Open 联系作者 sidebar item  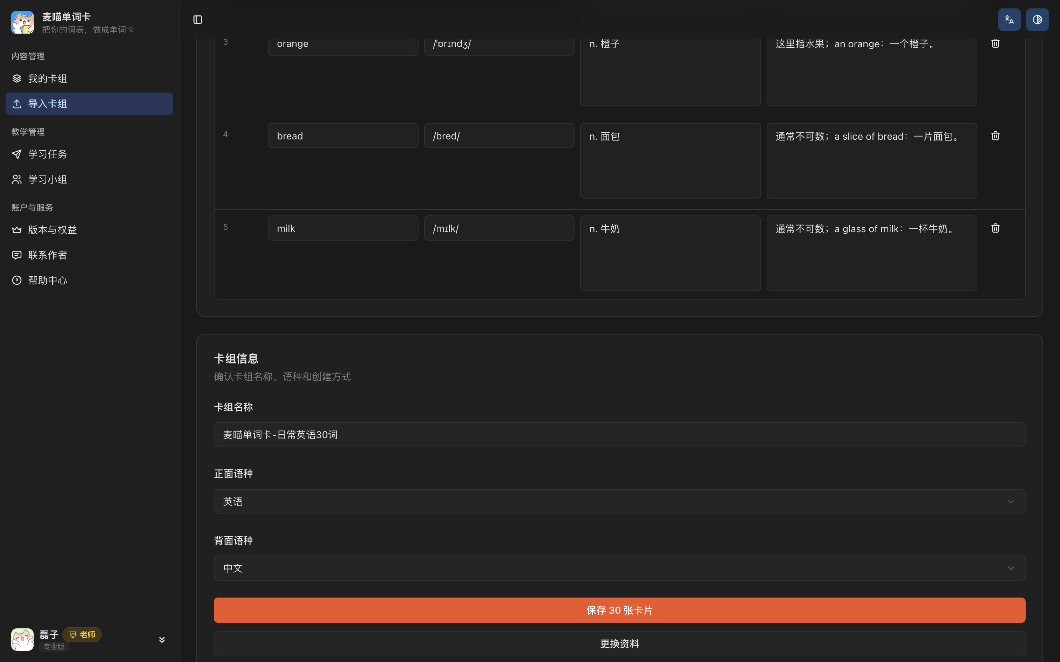89,255
